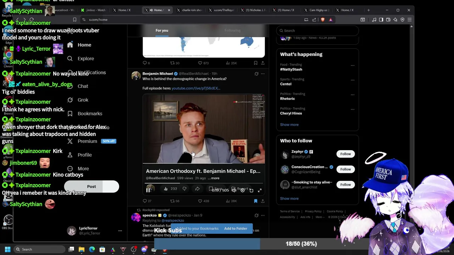Switch to Cam Higby browser tab
This screenshot has width=454, height=255.
(x=317, y=10)
